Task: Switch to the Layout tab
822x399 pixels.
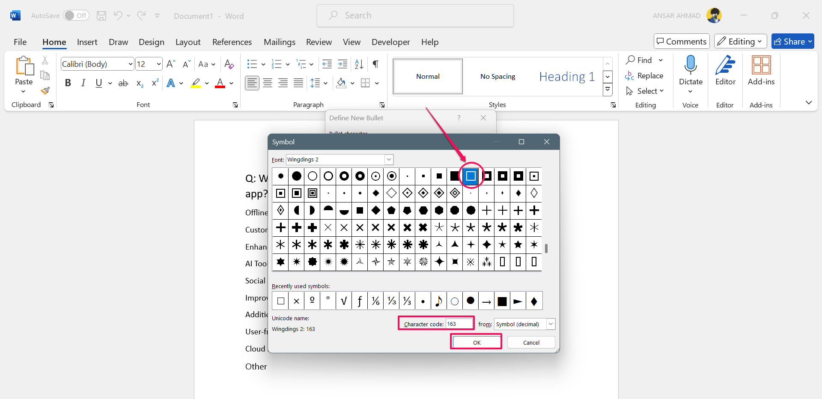Action: click(188, 42)
